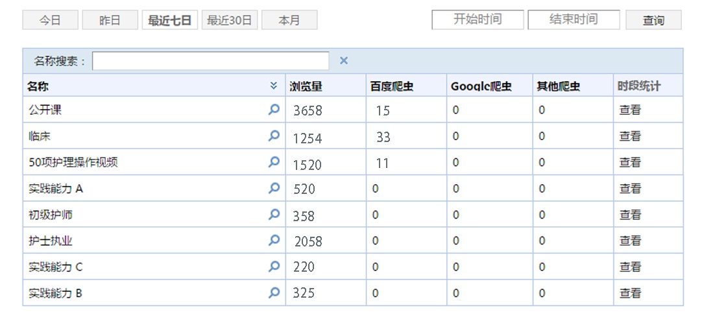The height and width of the screenshot is (323, 702).
Task: Click the 520 page view value
Action: click(304, 189)
